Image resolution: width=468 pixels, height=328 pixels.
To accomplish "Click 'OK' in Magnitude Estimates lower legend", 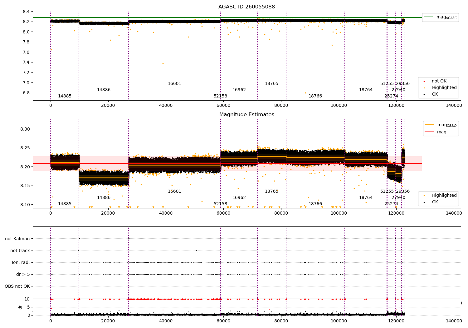I will pos(435,202).
